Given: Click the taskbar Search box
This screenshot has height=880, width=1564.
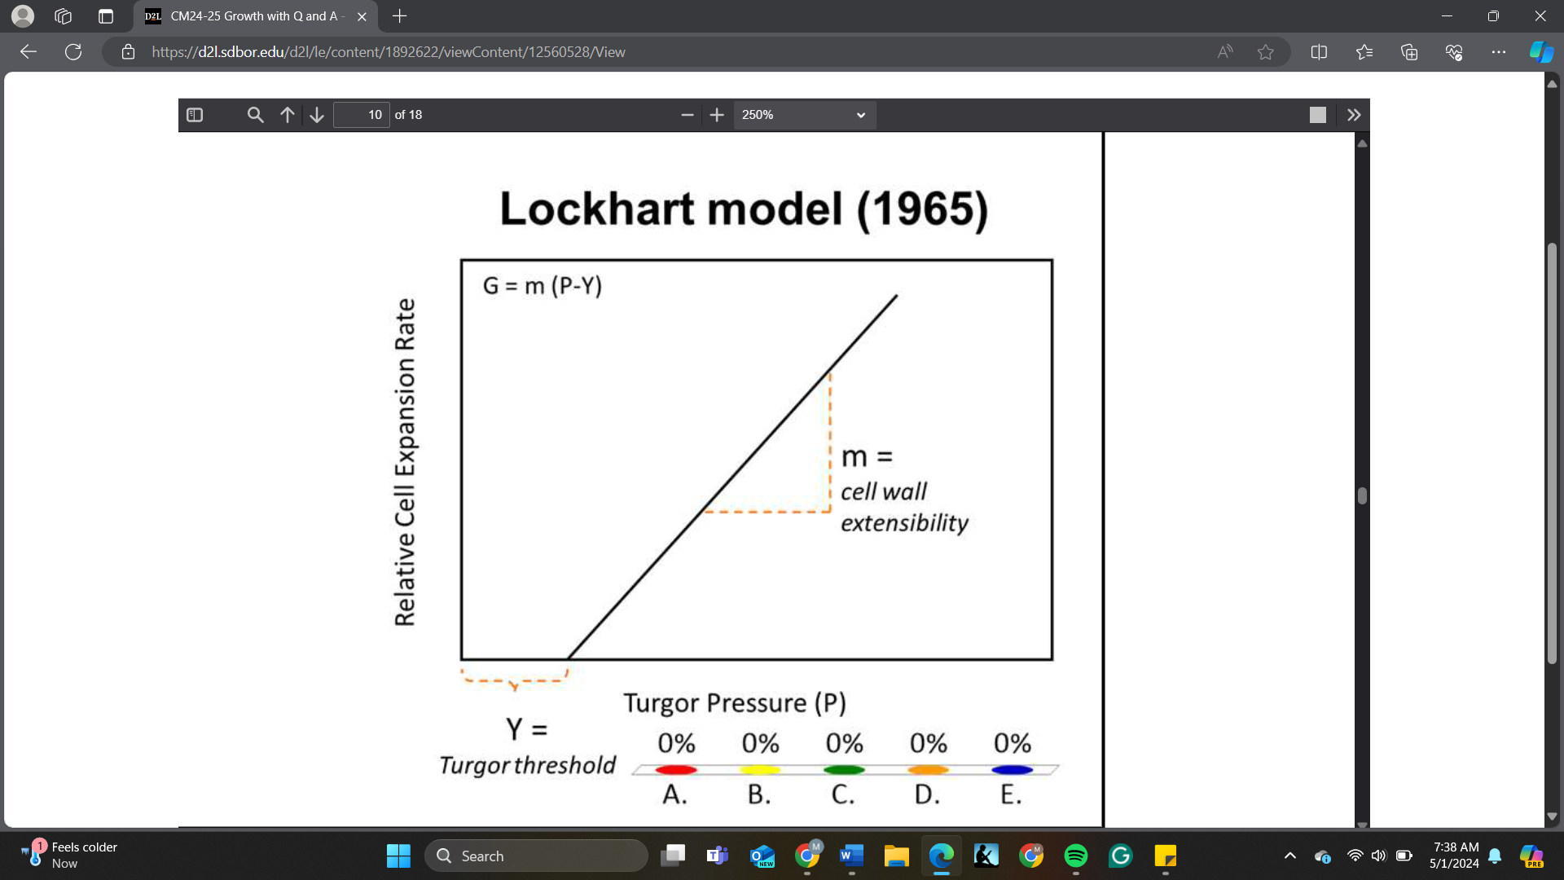Looking at the screenshot, I should [536, 856].
